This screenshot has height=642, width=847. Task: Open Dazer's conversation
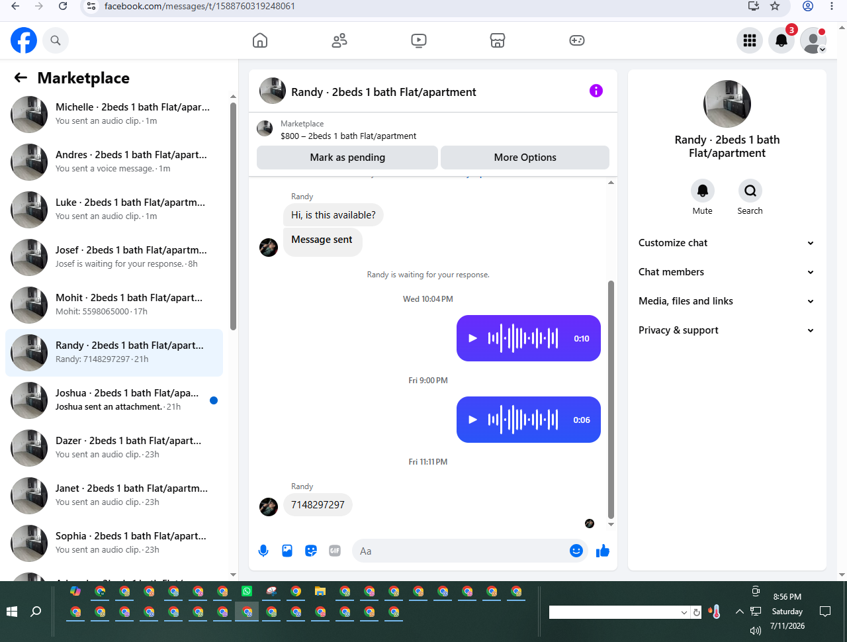(114, 448)
